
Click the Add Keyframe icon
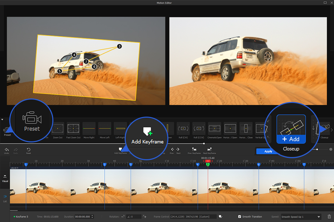tap(120, 149)
